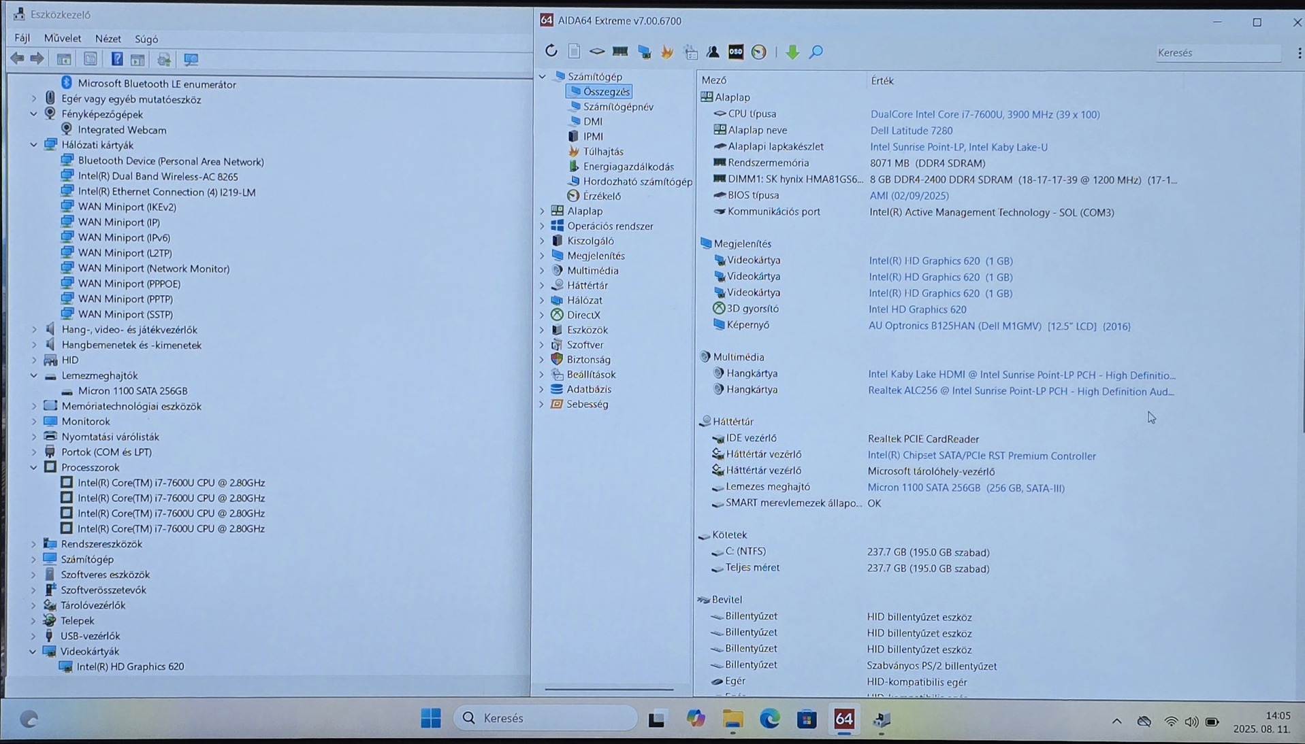The width and height of the screenshot is (1305, 744).
Task: Go forward in Device Manager toolbar
Action: coord(37,59)
